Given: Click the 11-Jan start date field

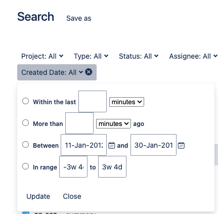Looking at the screenshot, I should pos(83,145).
